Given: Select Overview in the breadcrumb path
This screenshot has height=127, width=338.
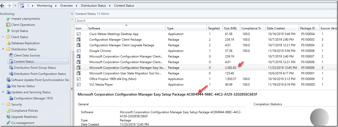Looking at the screenshot, I should point(66,6).
